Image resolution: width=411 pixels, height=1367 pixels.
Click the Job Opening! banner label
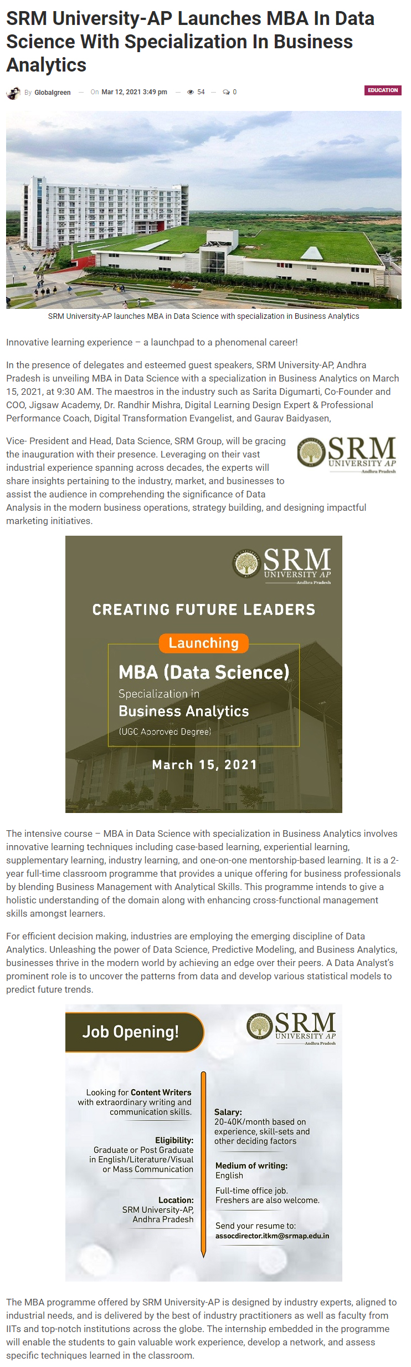coord(131,1031)
